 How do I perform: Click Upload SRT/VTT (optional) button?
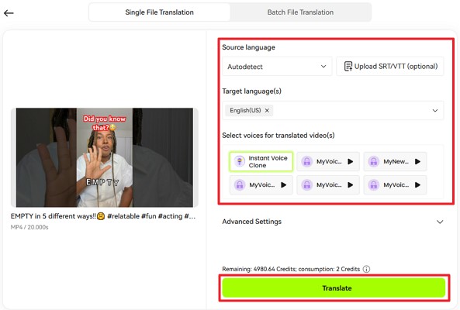click(390, 67)
